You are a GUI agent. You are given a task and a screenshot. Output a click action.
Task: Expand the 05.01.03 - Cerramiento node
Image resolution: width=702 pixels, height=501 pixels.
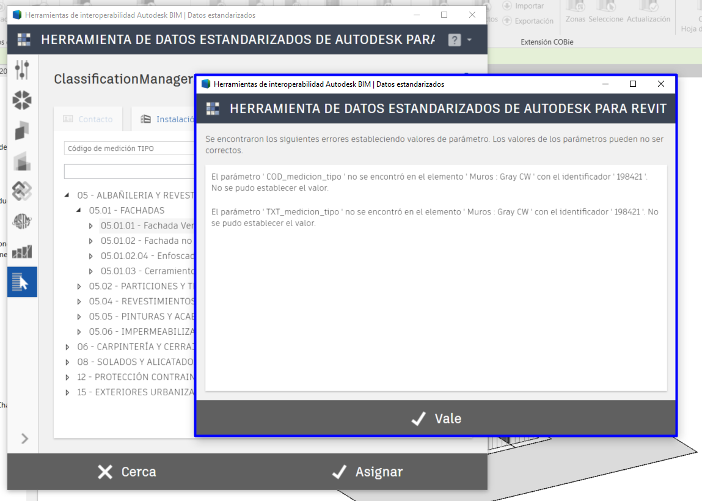pos(91,271)
